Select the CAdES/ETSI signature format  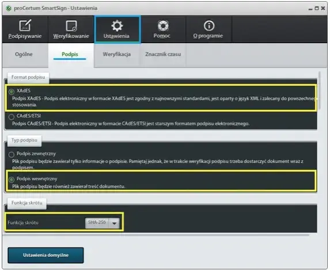(12, 117)
